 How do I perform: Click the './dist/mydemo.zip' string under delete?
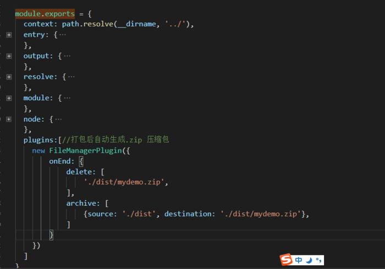click(x=124, y=182)
